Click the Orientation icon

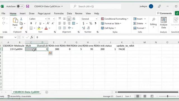pos(69,28)
